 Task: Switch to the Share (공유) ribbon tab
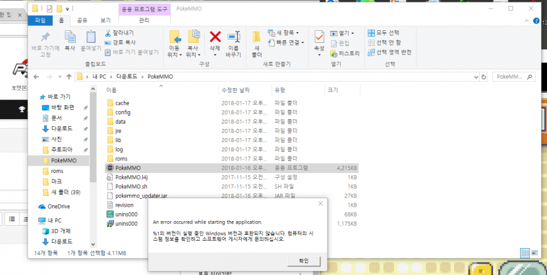pyautogui.click(x=82, y=20)
